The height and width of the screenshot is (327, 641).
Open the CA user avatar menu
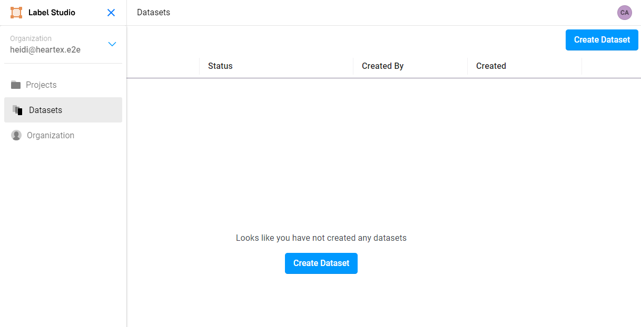point(624,13)
